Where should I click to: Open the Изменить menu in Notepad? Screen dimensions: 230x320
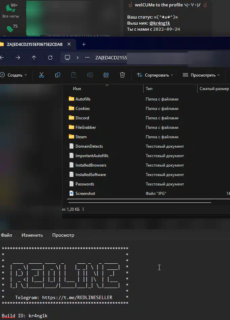(x=32, y=235)
